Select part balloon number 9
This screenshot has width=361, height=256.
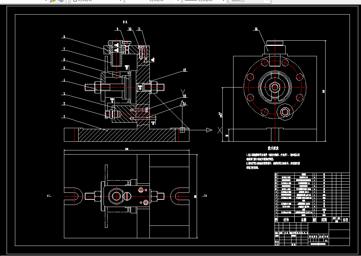coord(117,29)
